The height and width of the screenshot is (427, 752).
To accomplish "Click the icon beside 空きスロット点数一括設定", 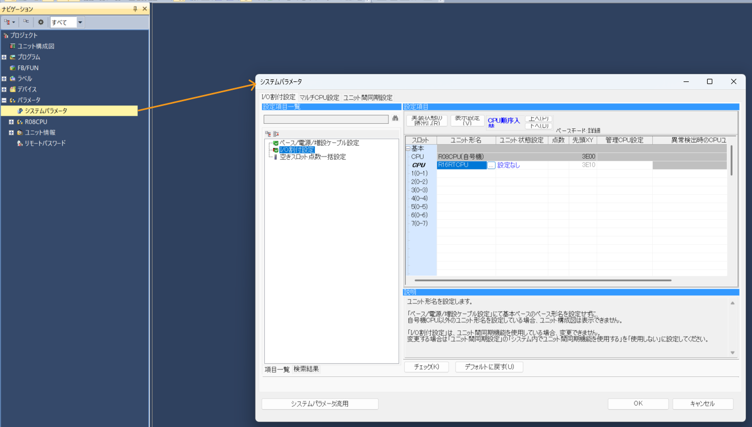I will point(276,157).
